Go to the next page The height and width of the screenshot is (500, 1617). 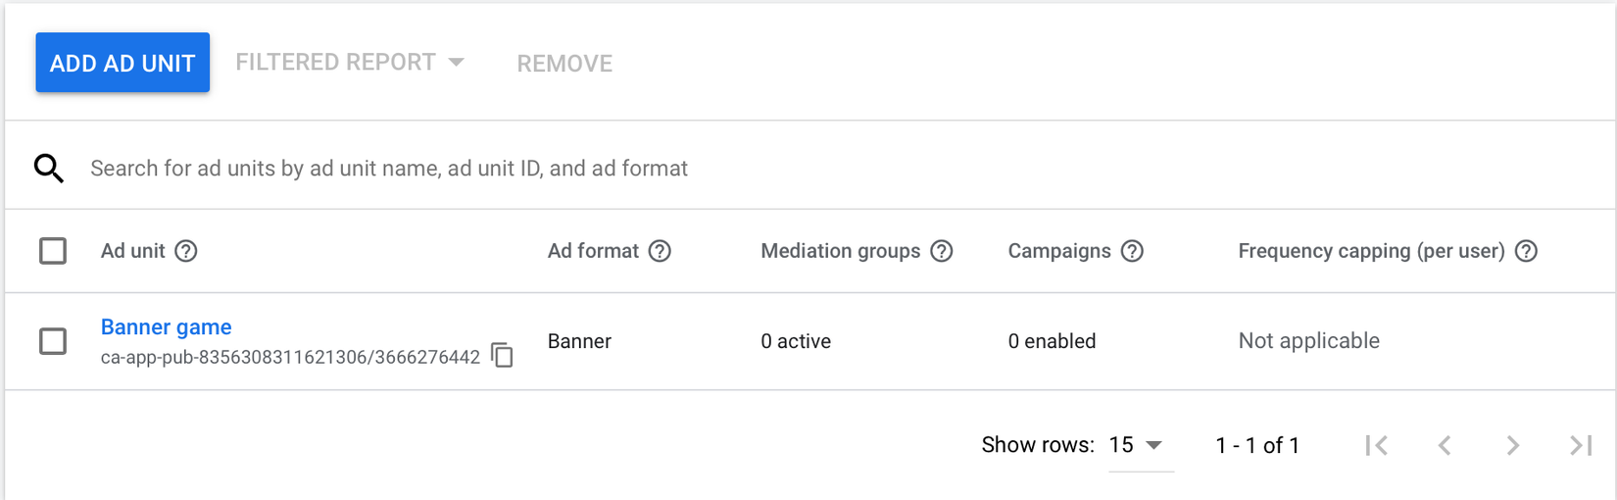coord(1512,445)
